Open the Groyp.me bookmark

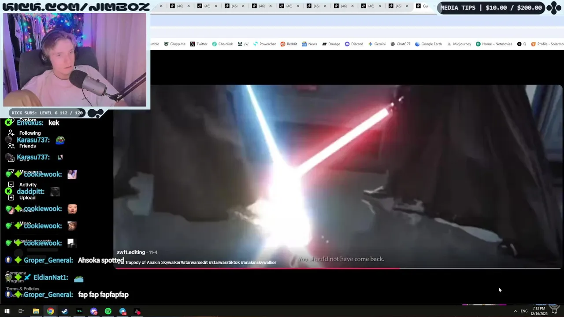pyautogui.click(x=174, y=44)
